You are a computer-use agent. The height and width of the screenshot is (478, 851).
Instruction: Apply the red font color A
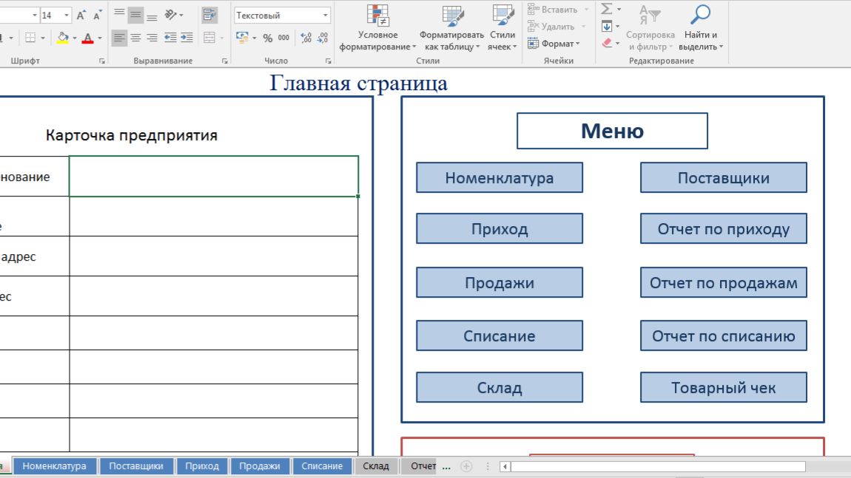click(87, 38)
